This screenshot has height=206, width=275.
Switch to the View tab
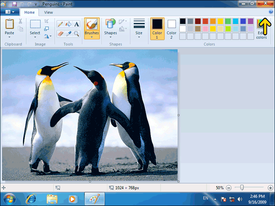click(49, 12)
